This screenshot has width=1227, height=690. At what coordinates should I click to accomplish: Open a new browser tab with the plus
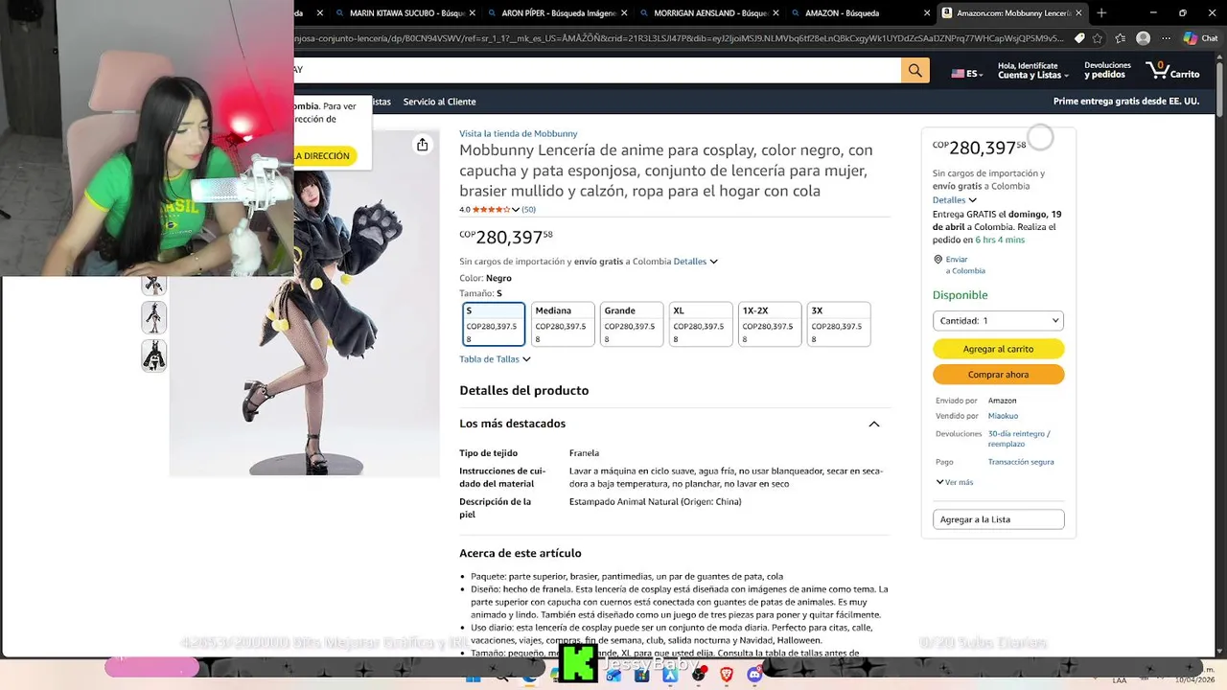(x=1101, y=12)
